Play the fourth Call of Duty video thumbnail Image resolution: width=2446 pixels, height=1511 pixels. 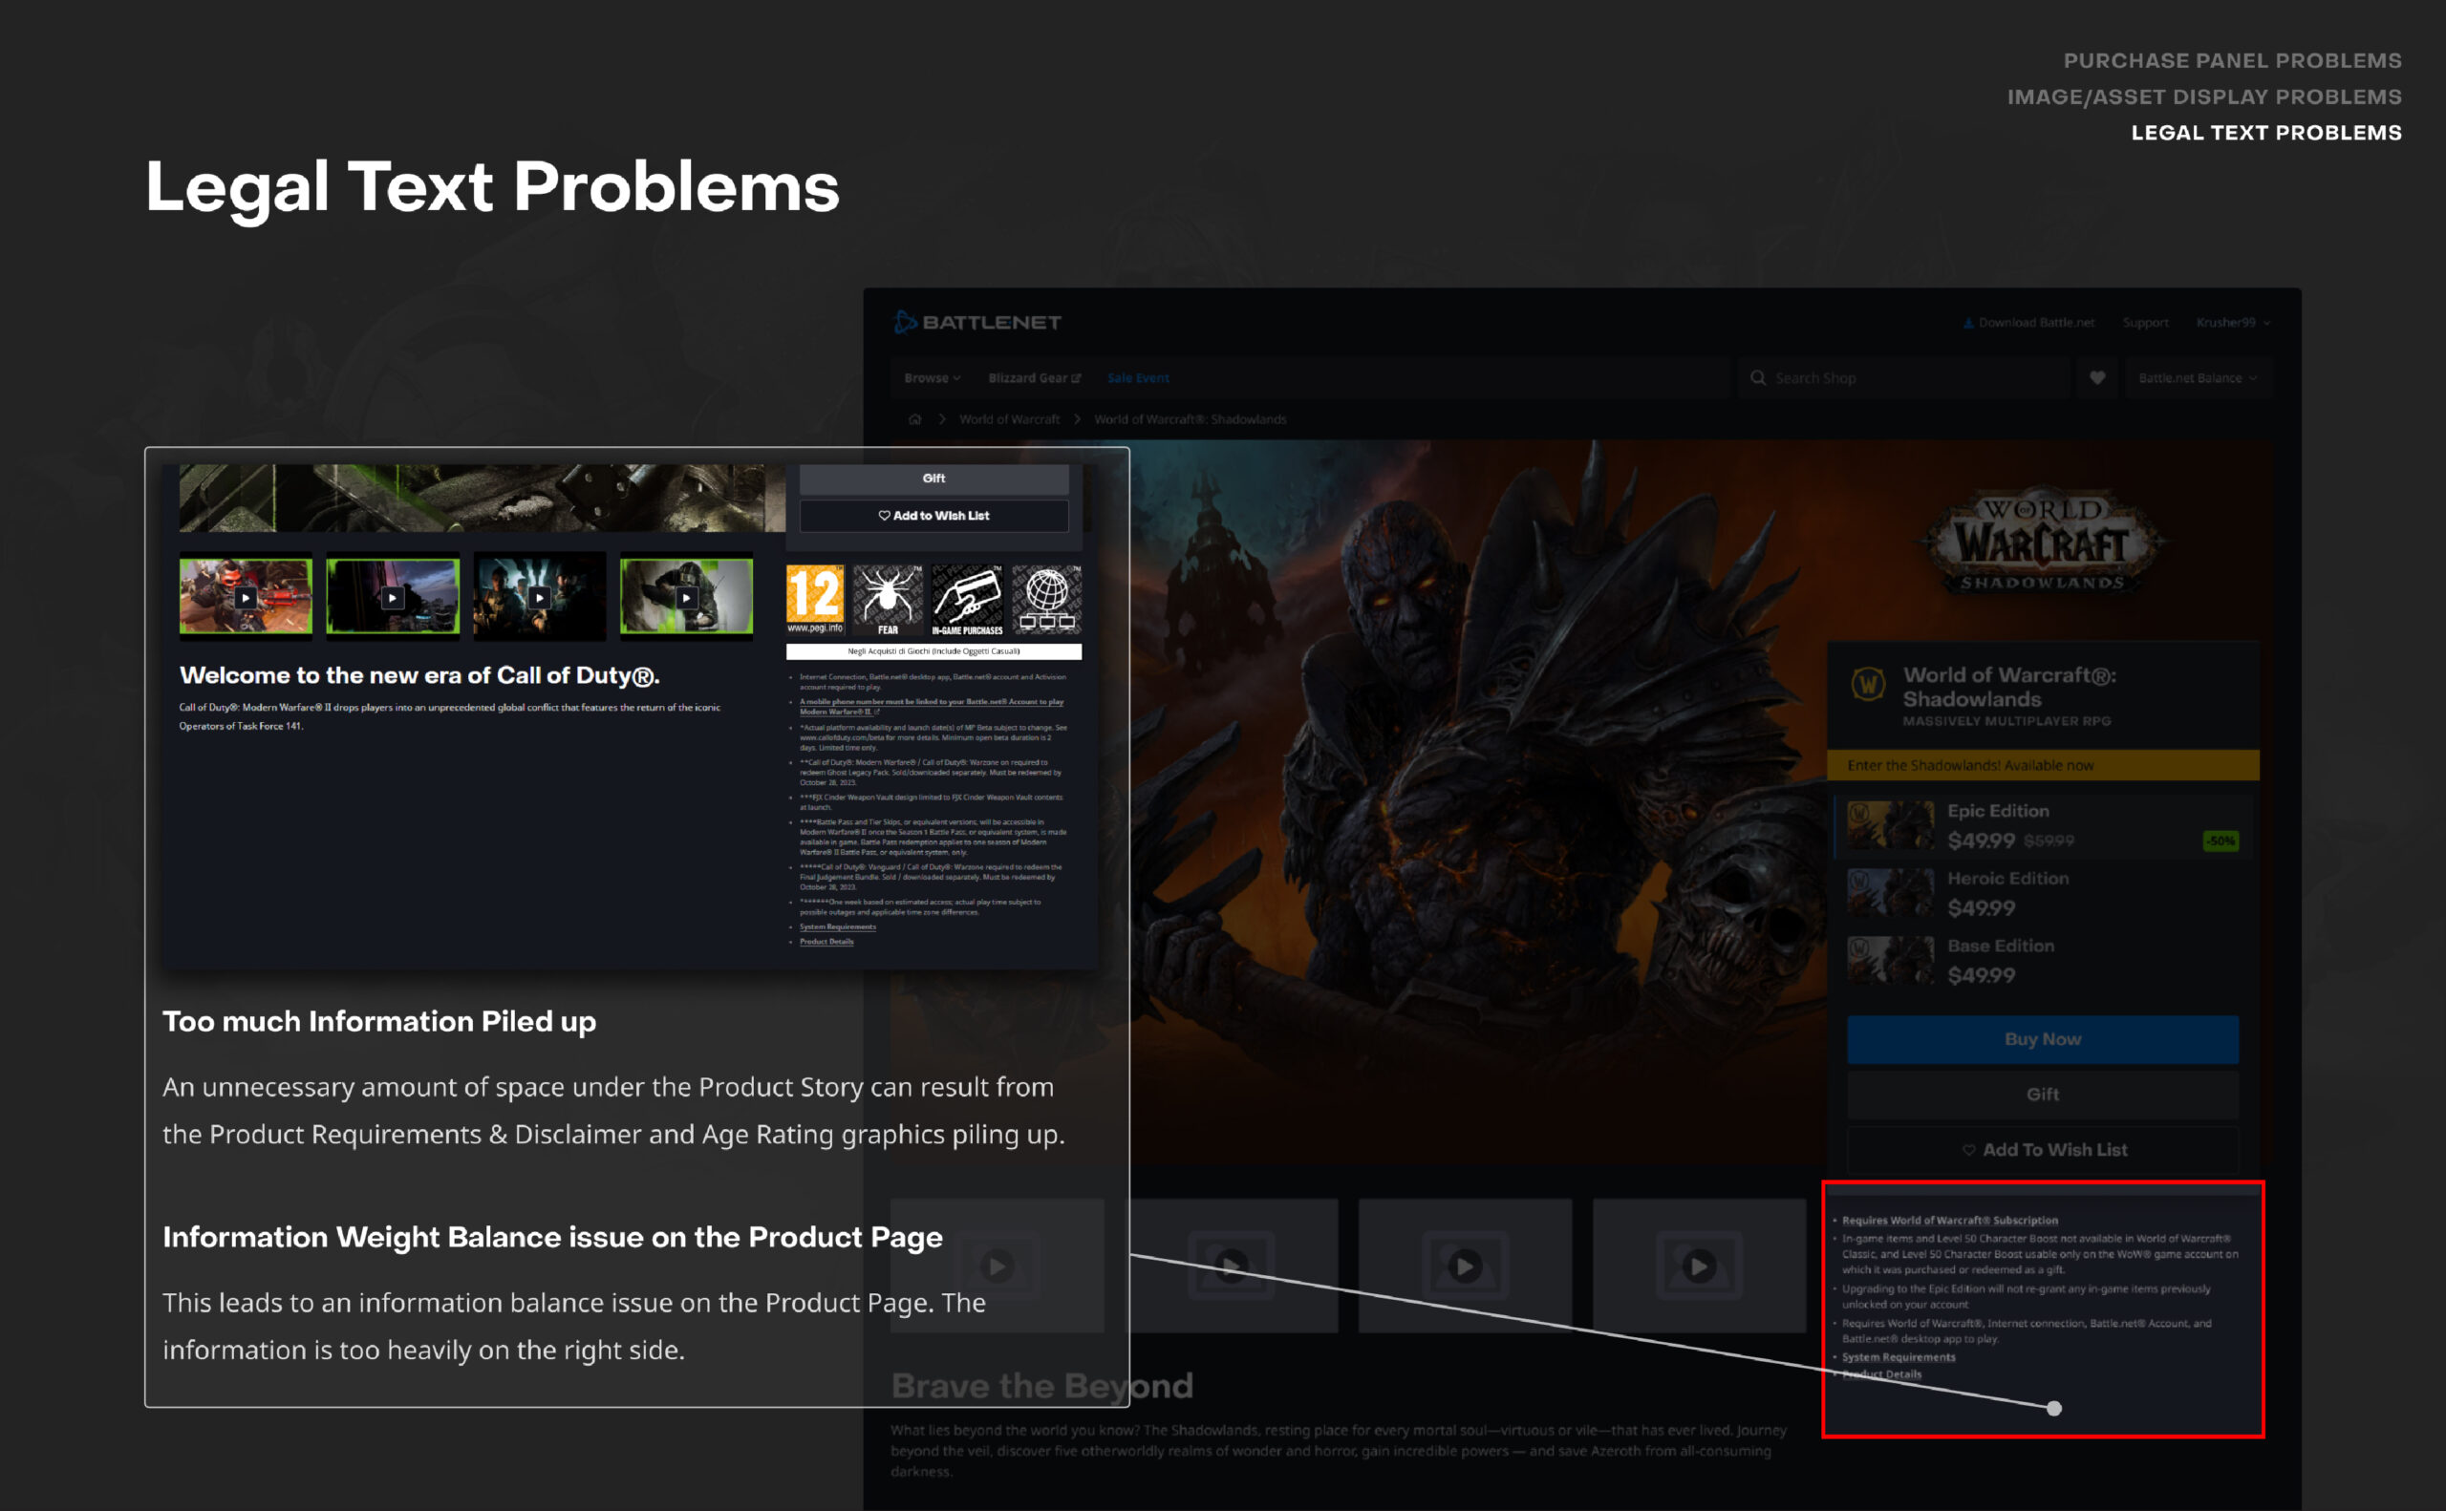pyautogui.click(x=687, y=597)
